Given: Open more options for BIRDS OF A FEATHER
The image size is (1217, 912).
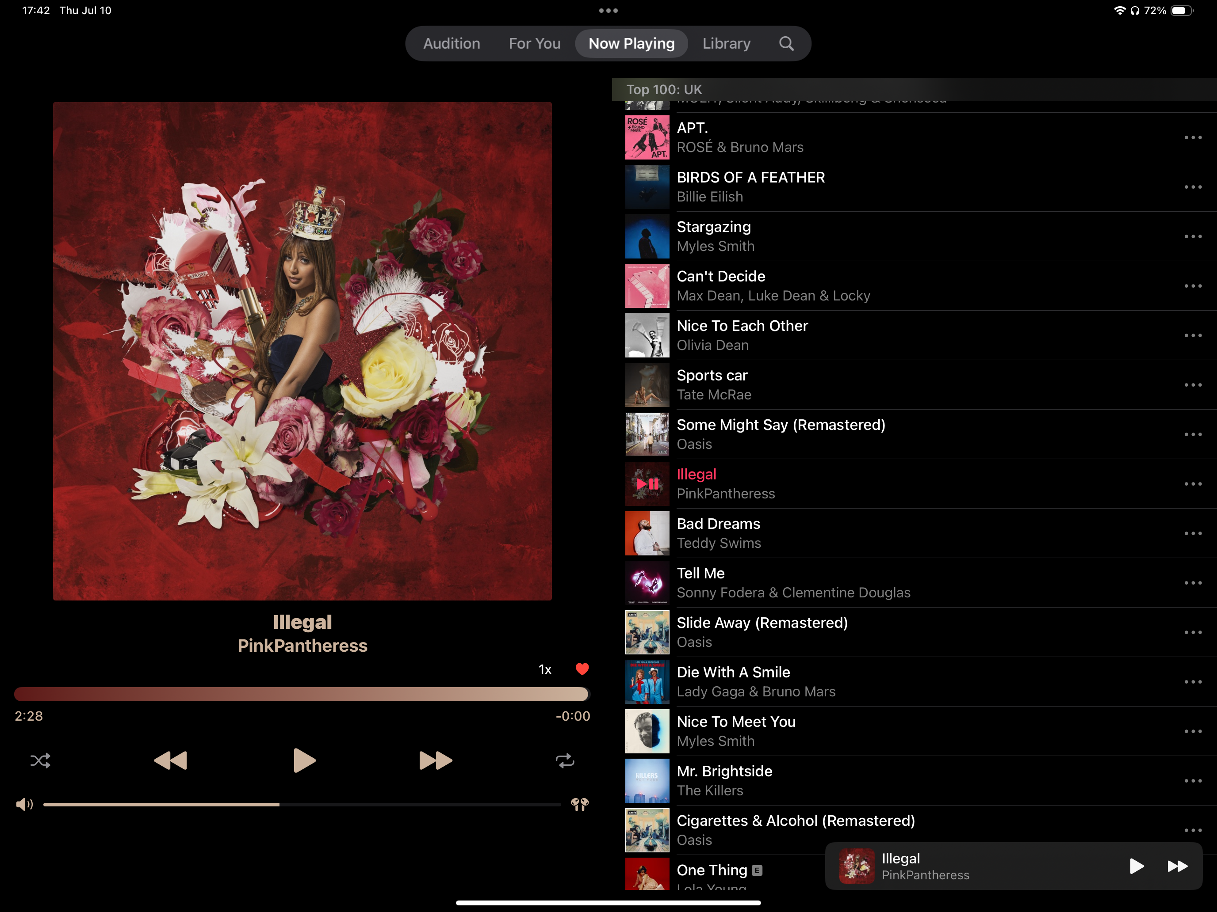Looking at the screenshot, I should click(1193, 187).
